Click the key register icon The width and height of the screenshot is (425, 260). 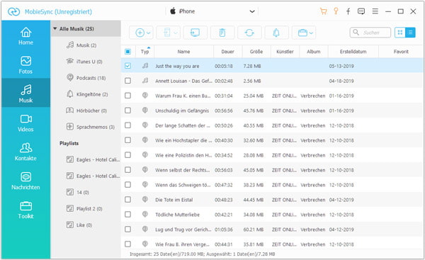click(x=336, y=11)
